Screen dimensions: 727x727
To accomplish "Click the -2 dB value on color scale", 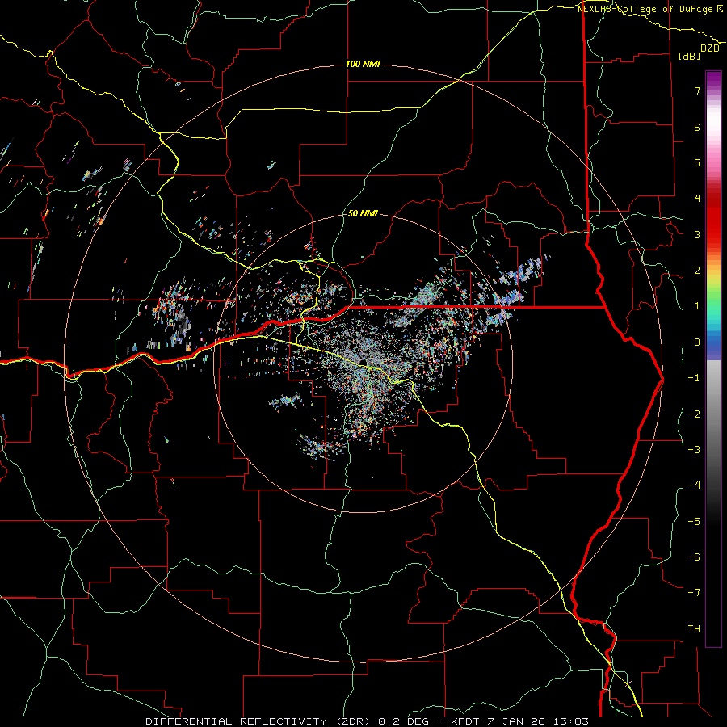I will pyautogui.click(x=694, y=414).
